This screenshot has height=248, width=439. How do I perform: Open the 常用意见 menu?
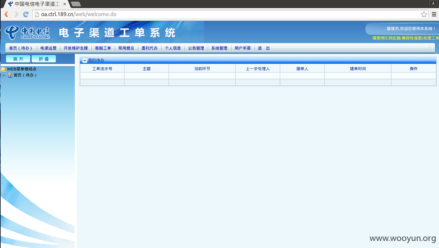126,48
